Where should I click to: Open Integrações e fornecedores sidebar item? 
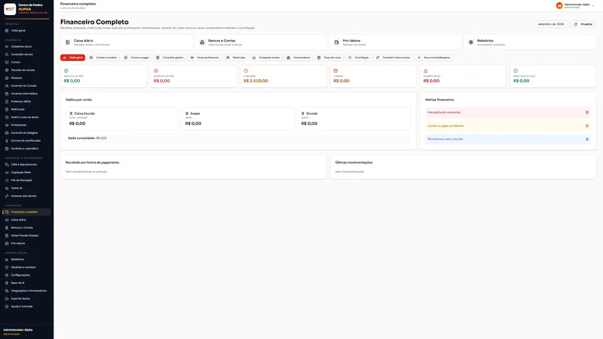coord(26,291)
